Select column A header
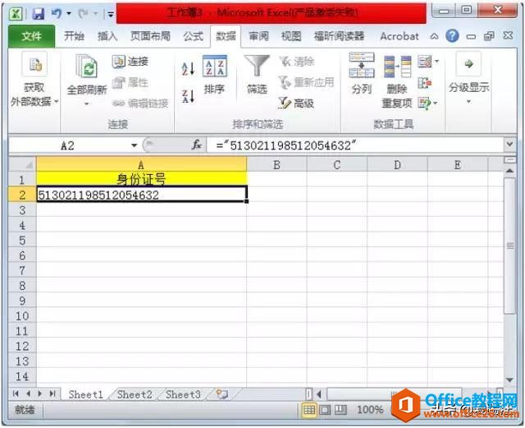This screenshot has height=428, width=525. click(141, 164)
